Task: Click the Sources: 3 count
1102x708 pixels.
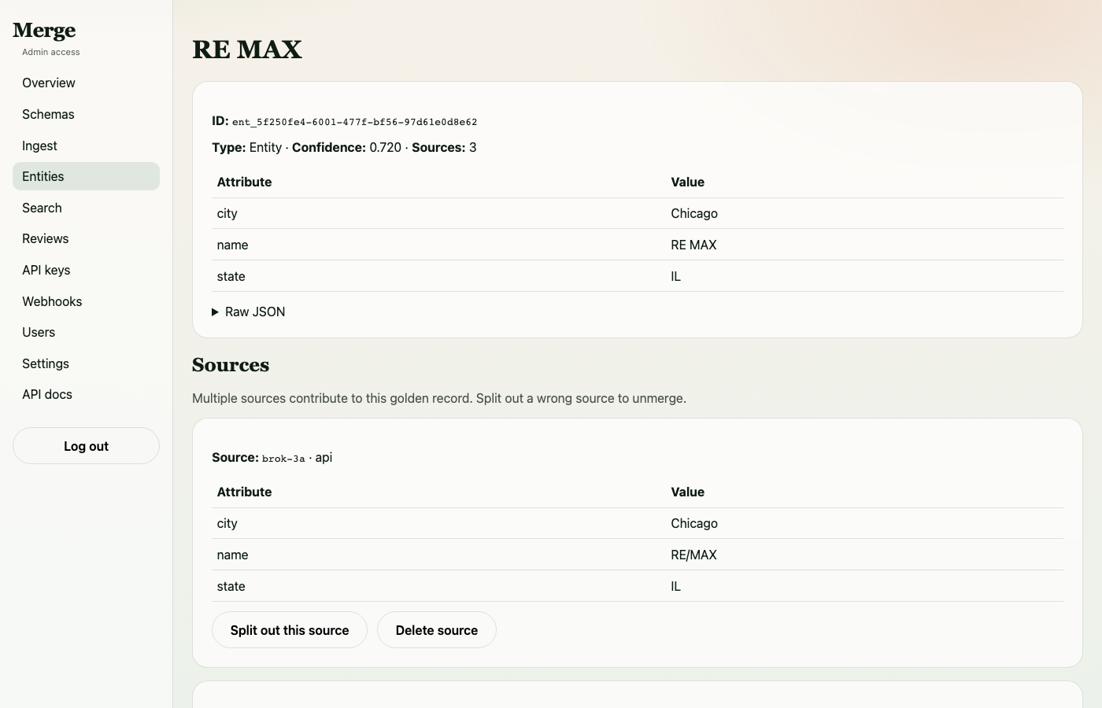Action: pos(444,147)
